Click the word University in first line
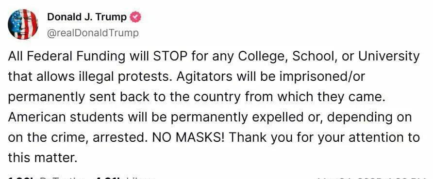Image resolution: width=433 pixels, height=179 pixels. [389, 57]
